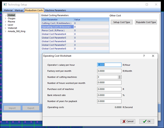Screen dimensions: 164x128
Task: Click the Setup Cost Type button
Action: point(122,22)
